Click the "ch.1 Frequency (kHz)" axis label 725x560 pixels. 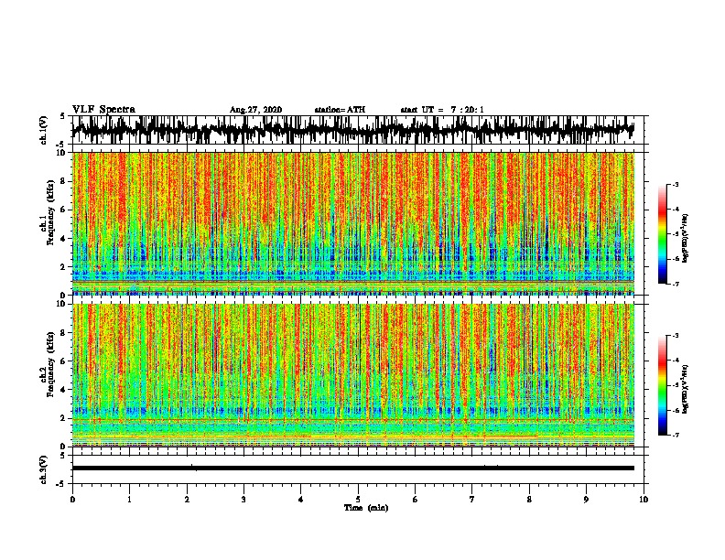(x=47, y=212)
